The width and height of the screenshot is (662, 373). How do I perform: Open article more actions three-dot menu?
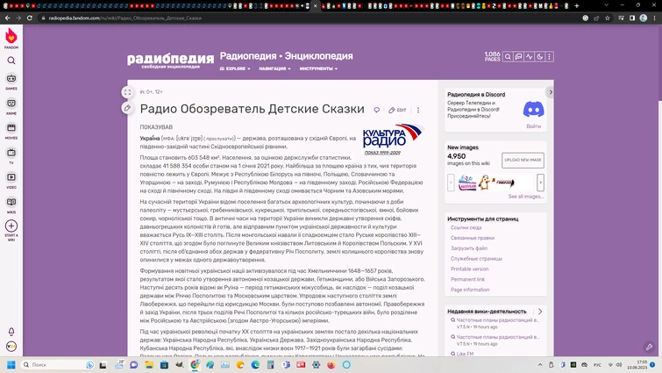[x=418, y=110]
